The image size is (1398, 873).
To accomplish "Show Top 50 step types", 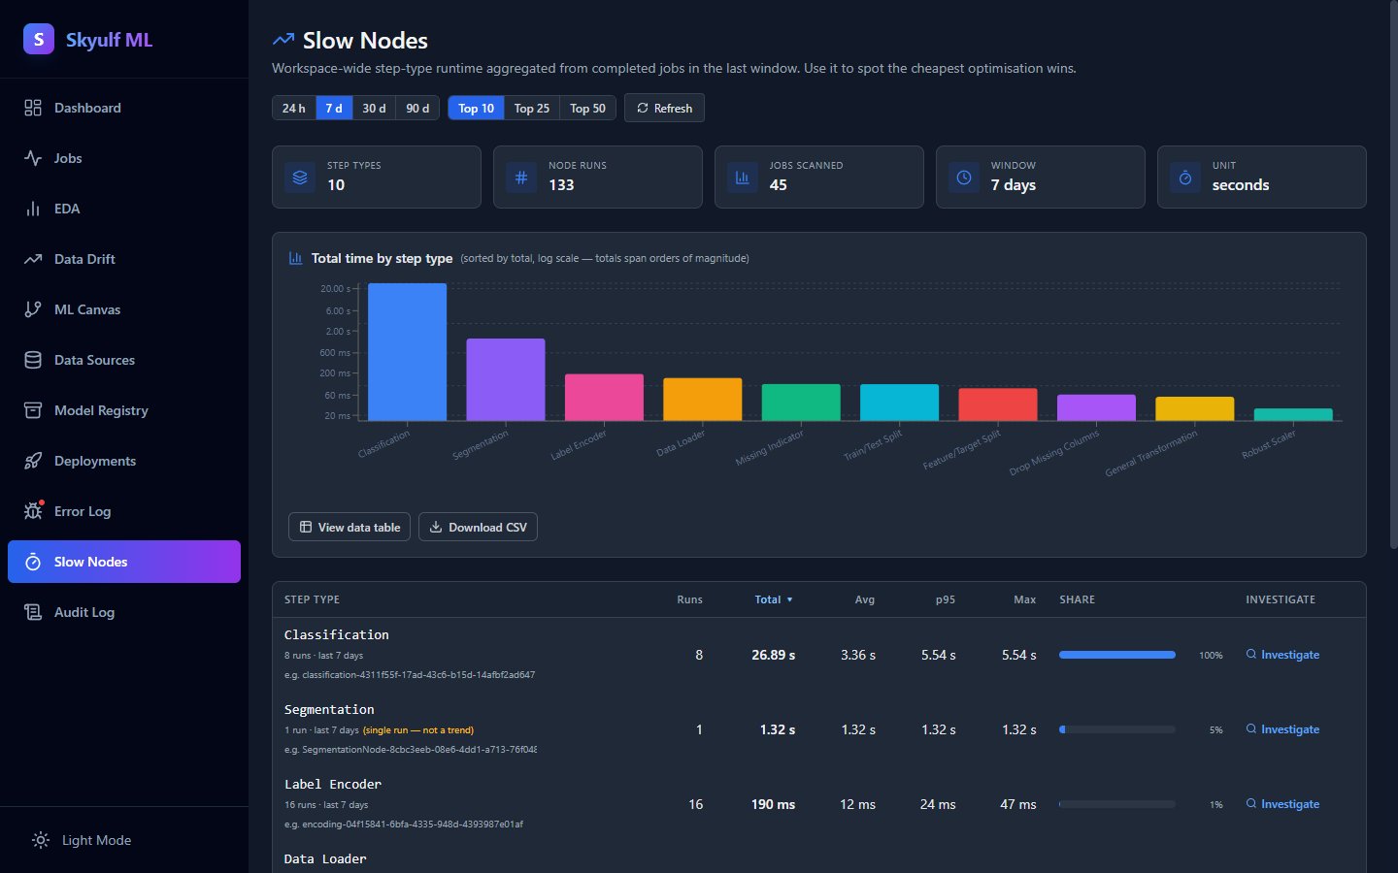I will pyautogui.click(x=587, y=108).
